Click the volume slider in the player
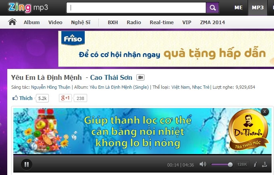This screenshot has height=175, width=274. 221,165
